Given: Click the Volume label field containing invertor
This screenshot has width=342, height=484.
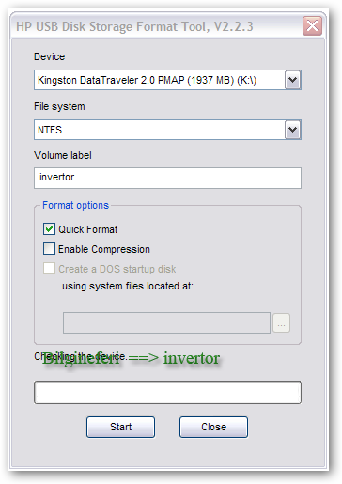Looking at the screenshot, I should coord(167,178).
